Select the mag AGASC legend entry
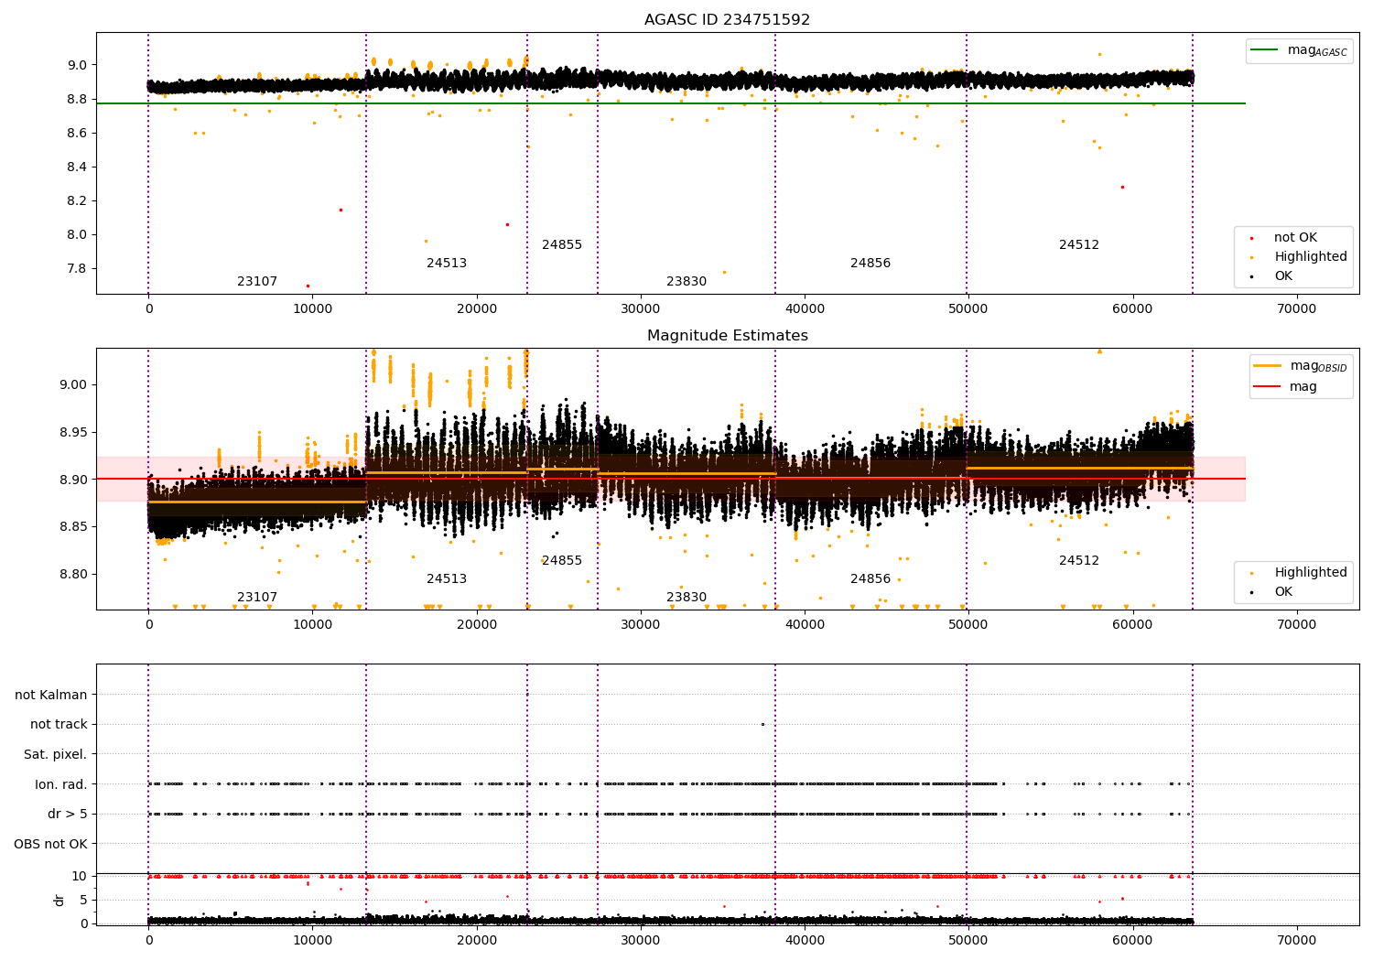This screenshot has height=961, width=1373. click(1300, 50)
